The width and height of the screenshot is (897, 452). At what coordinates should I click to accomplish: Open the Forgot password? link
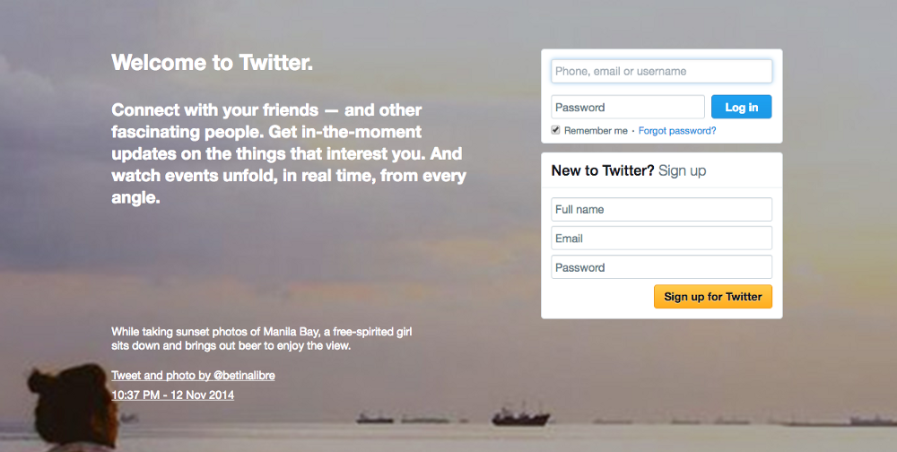677,130
